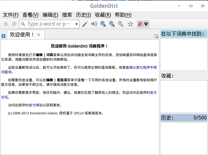Screen dimensions: 208x155
Task: Open the 官方网站 link
Action: (36, 105)
